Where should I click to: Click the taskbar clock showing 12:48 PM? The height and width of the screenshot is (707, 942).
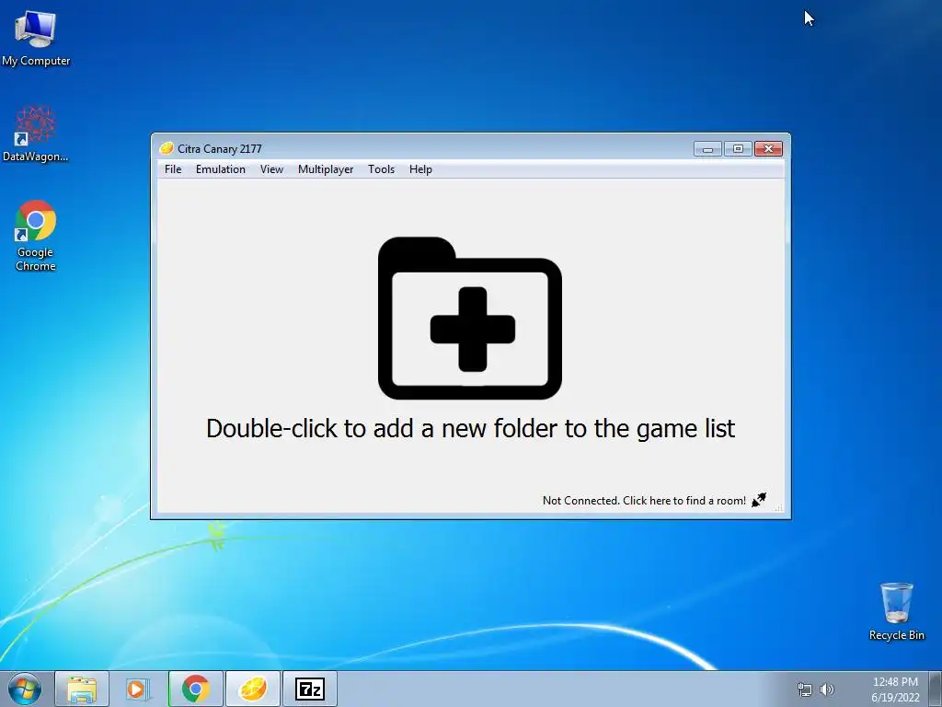tap(895, 690)
